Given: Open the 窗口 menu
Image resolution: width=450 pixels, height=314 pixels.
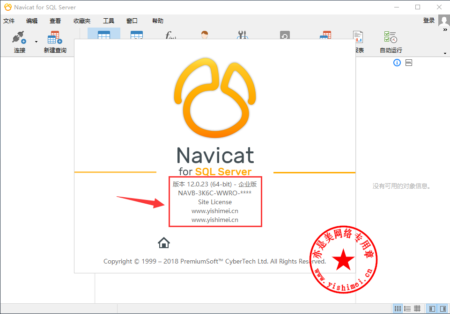Looking at the screenshot, I should [132, 21].
